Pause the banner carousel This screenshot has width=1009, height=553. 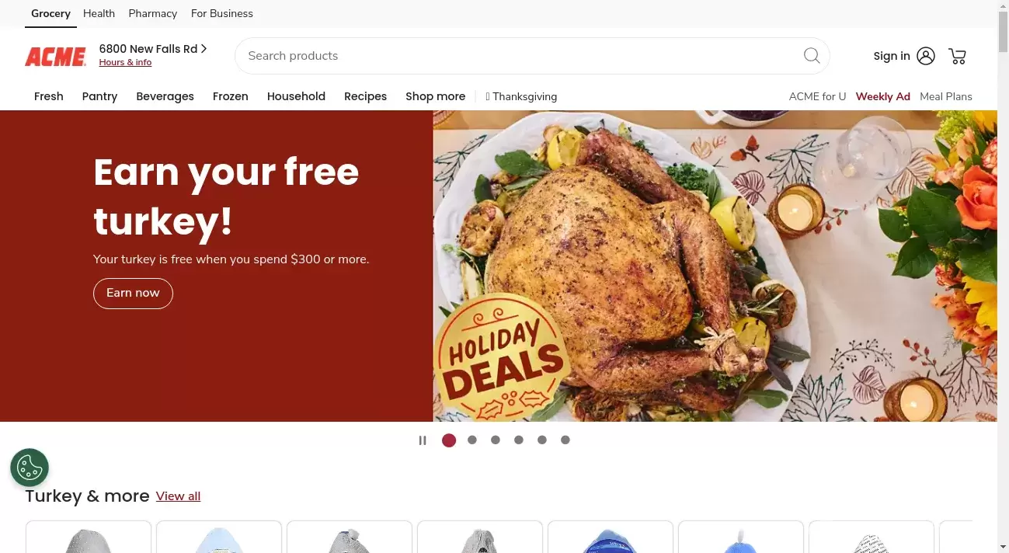[x=423, y=440]
